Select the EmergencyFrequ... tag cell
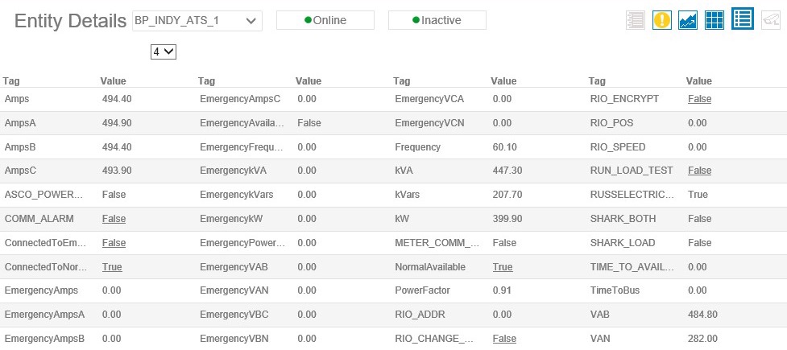Image resolution: width=787 pixels, height=350 pixels. [x=242, y=147]
